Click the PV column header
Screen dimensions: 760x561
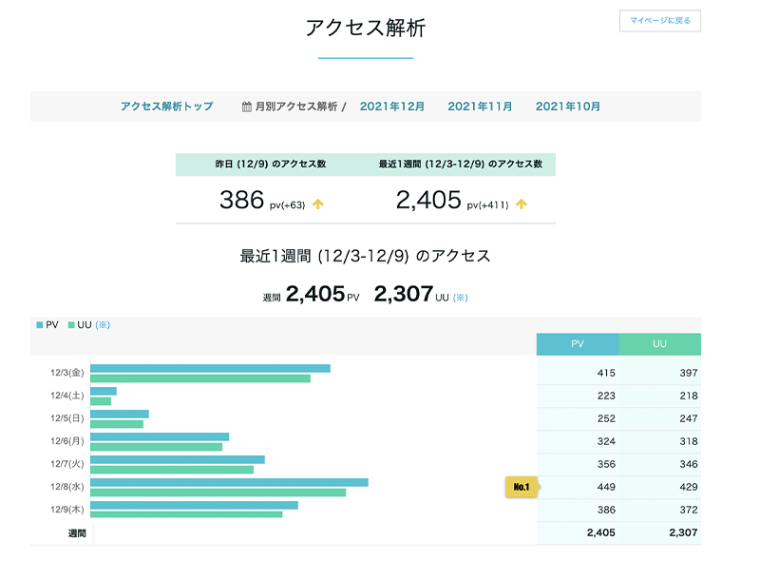577,344
